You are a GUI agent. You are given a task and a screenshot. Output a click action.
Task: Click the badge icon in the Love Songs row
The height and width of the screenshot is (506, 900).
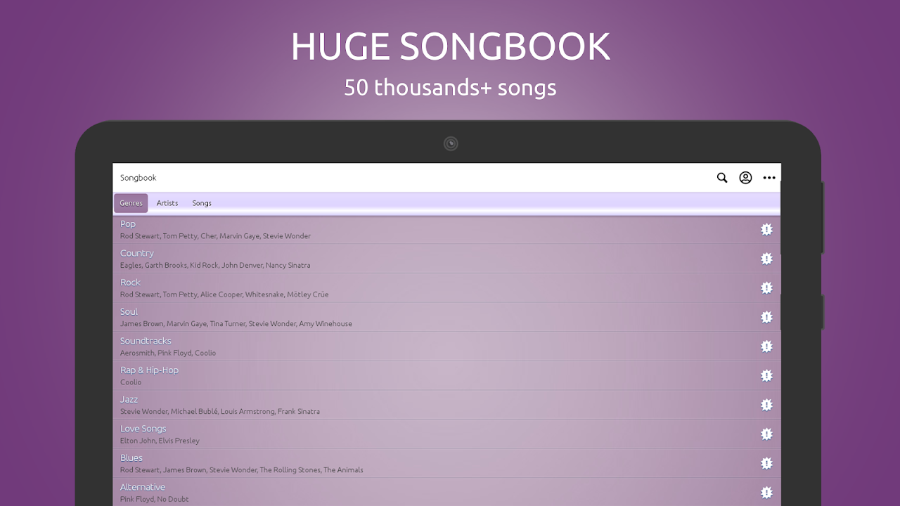pos(766,434)
